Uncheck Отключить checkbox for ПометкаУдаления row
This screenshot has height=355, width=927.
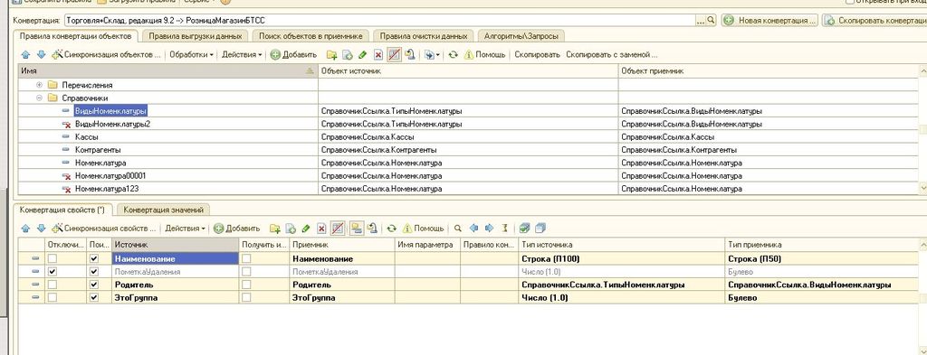point(53,271)
